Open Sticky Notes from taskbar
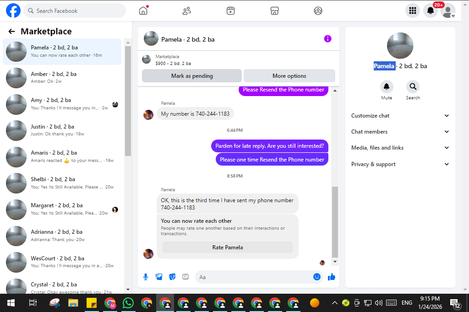469x312 pixels. pyautogui.click(x=92, y=303)
